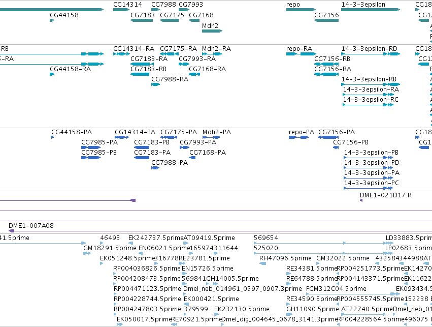
Task: Select protein CG7993-PA
Action: tap(185, 147)
